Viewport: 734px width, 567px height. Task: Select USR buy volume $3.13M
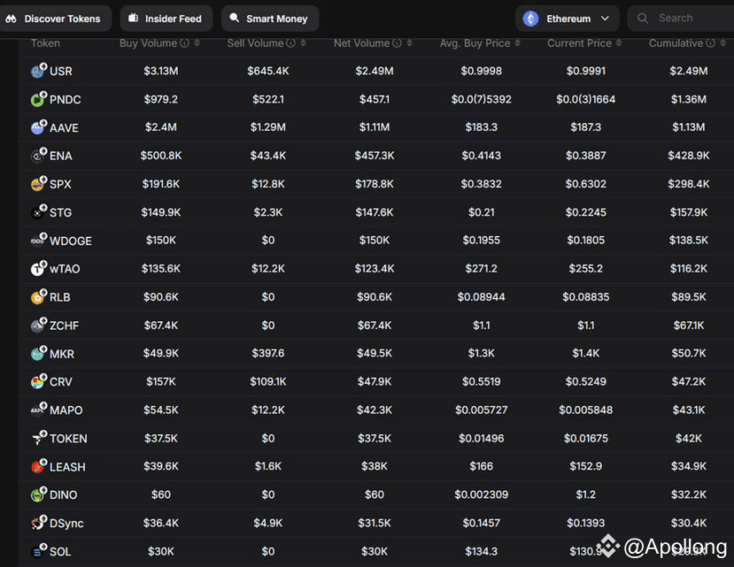click(x=161, y=71)
